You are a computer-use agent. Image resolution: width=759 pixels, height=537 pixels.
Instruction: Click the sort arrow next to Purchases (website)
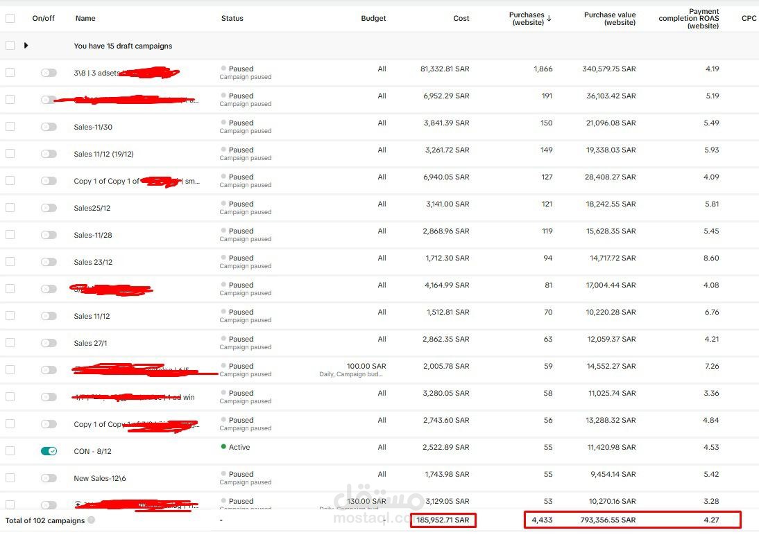coord(549,19)
